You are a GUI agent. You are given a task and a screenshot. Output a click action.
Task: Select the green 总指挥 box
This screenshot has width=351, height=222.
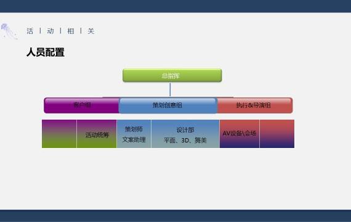(172, 76)
